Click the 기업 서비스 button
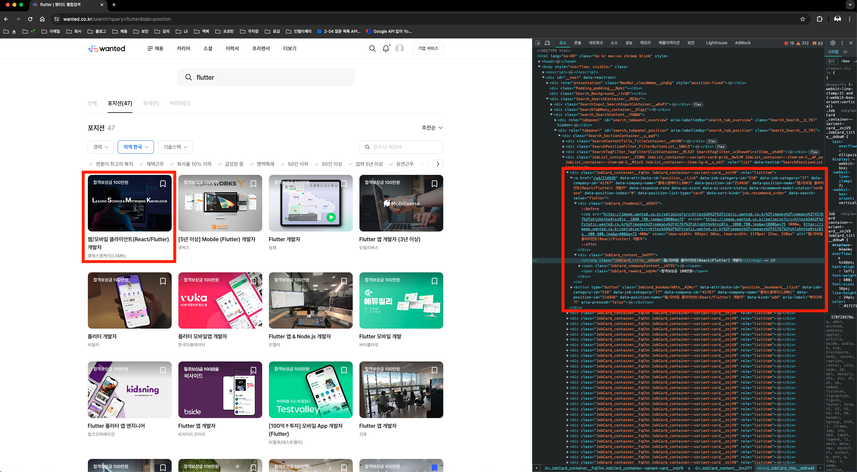The height and width of the screenshot is (472, 857). pos(428,49)
